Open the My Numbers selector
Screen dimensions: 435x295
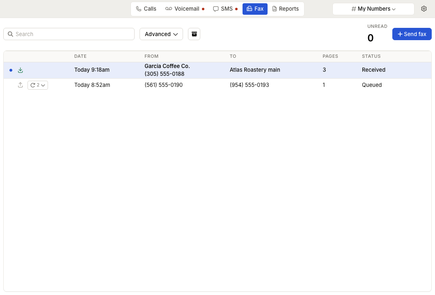pyautogui.click(x=373, y=9)
